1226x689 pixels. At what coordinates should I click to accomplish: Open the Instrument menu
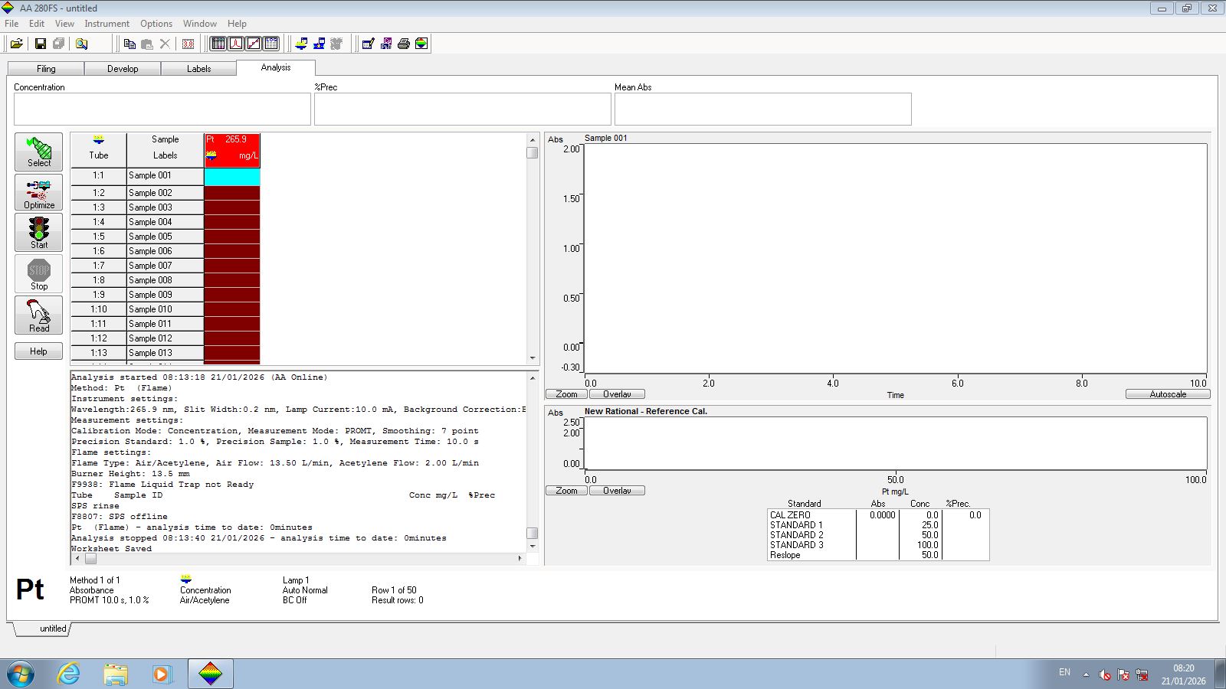point(107,24)
